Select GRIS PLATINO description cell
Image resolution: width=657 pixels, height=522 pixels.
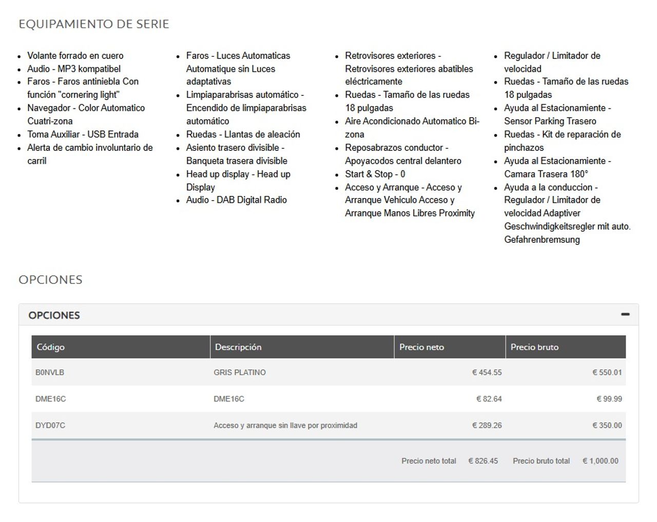coord(240,373)
